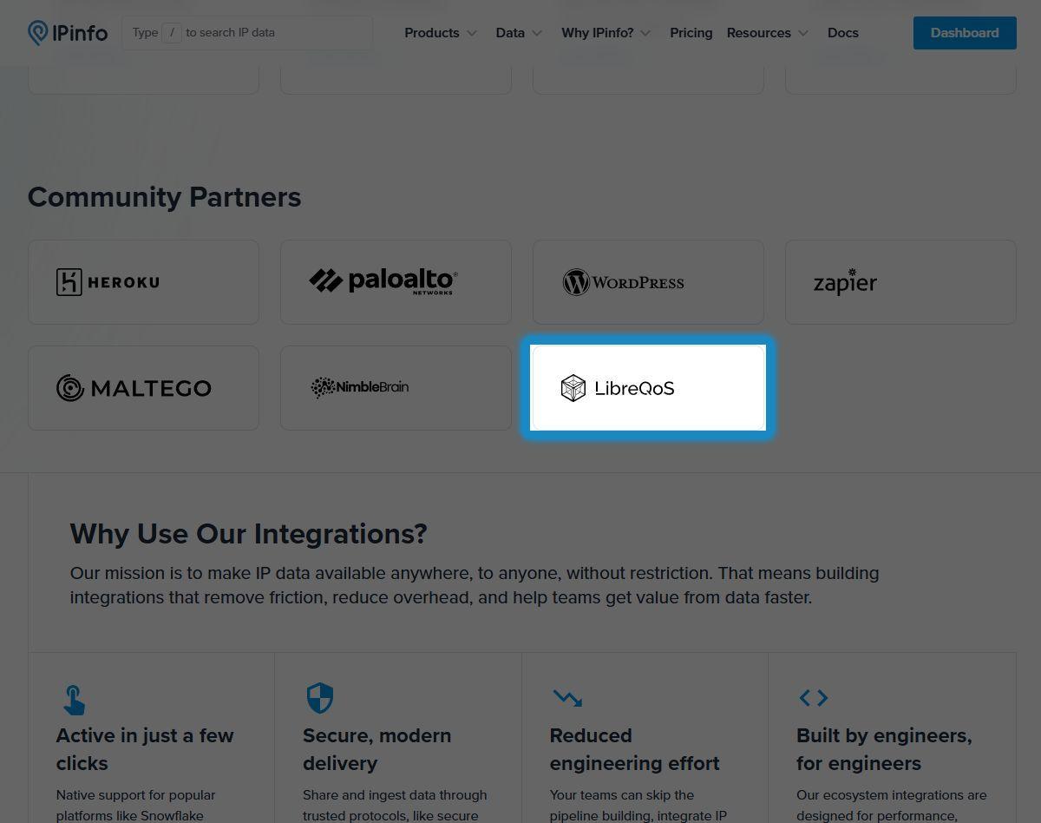Go to the Pricing page
1041x823 pixels.
click(x=691, y=33)
